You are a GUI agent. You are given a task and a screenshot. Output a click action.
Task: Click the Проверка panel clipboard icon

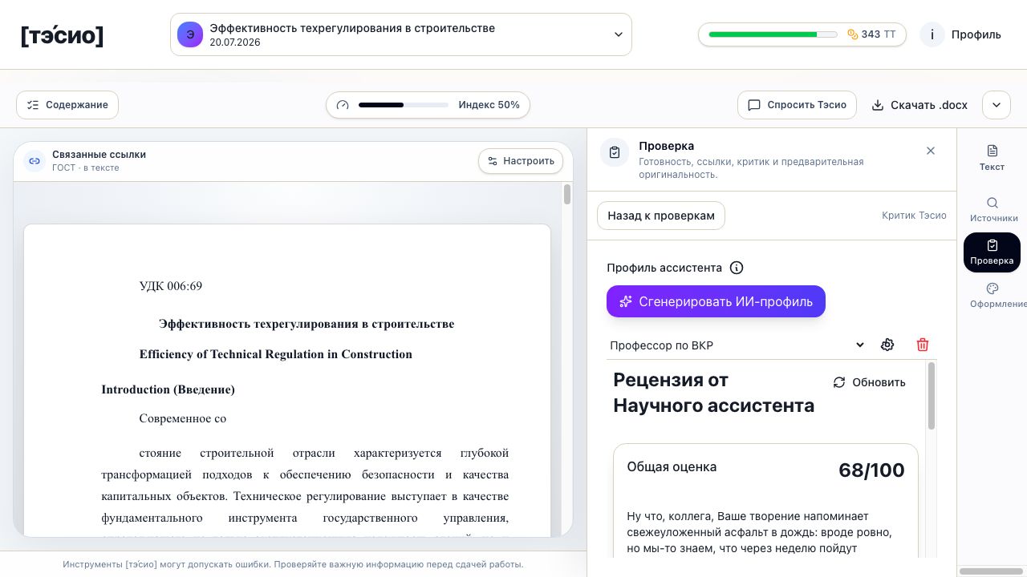pos(615,152)
